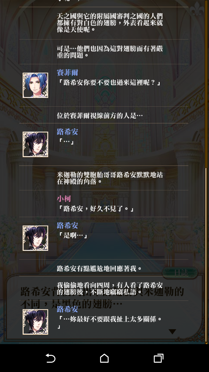This screenshot has height=372, width=209.
Task: Select the 賽菲爾 speaker name label
Action: (x=67, y=72)
